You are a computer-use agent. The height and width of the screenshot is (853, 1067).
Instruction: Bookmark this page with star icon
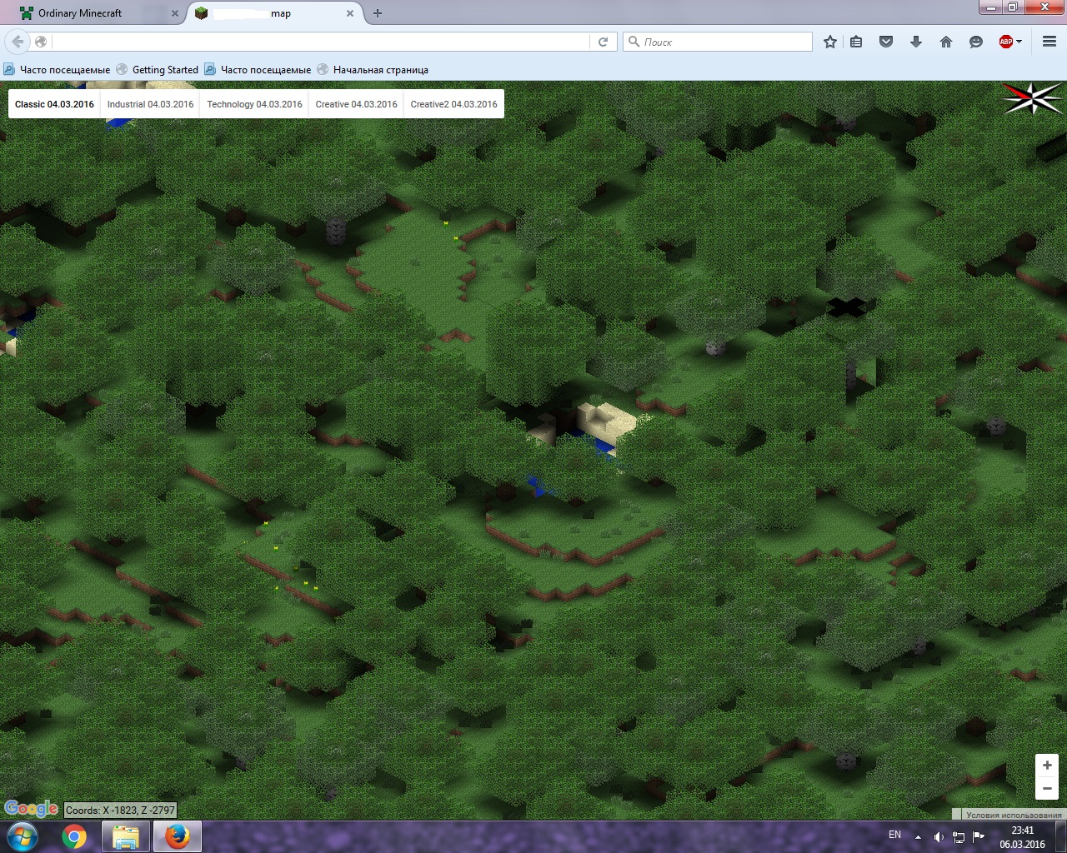tap(830, 42)
